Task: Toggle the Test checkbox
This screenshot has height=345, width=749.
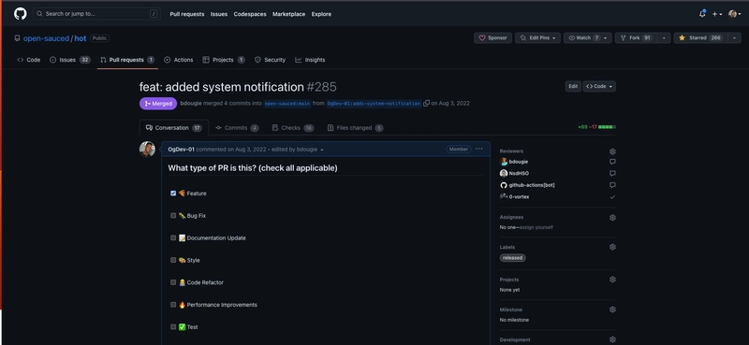Action: click(173, 327)
